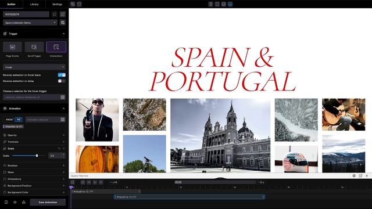Viewport: 372px width, 209px height.
Task: Click the purple timeline playhead marker
Action: (x=71, y=187)
